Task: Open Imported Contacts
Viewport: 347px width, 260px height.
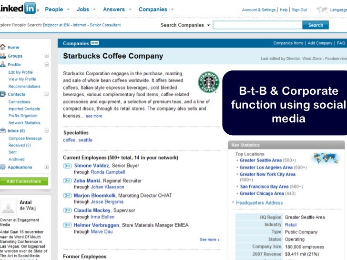Action: tap(24, 109)
